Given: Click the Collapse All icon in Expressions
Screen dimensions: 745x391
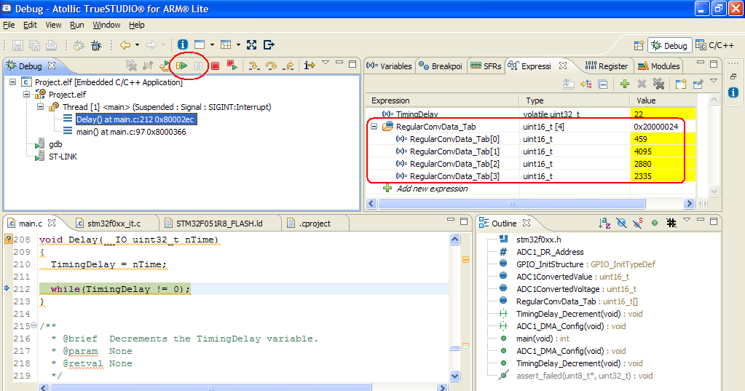Looking at the screenshot, I should click(603, 84).
